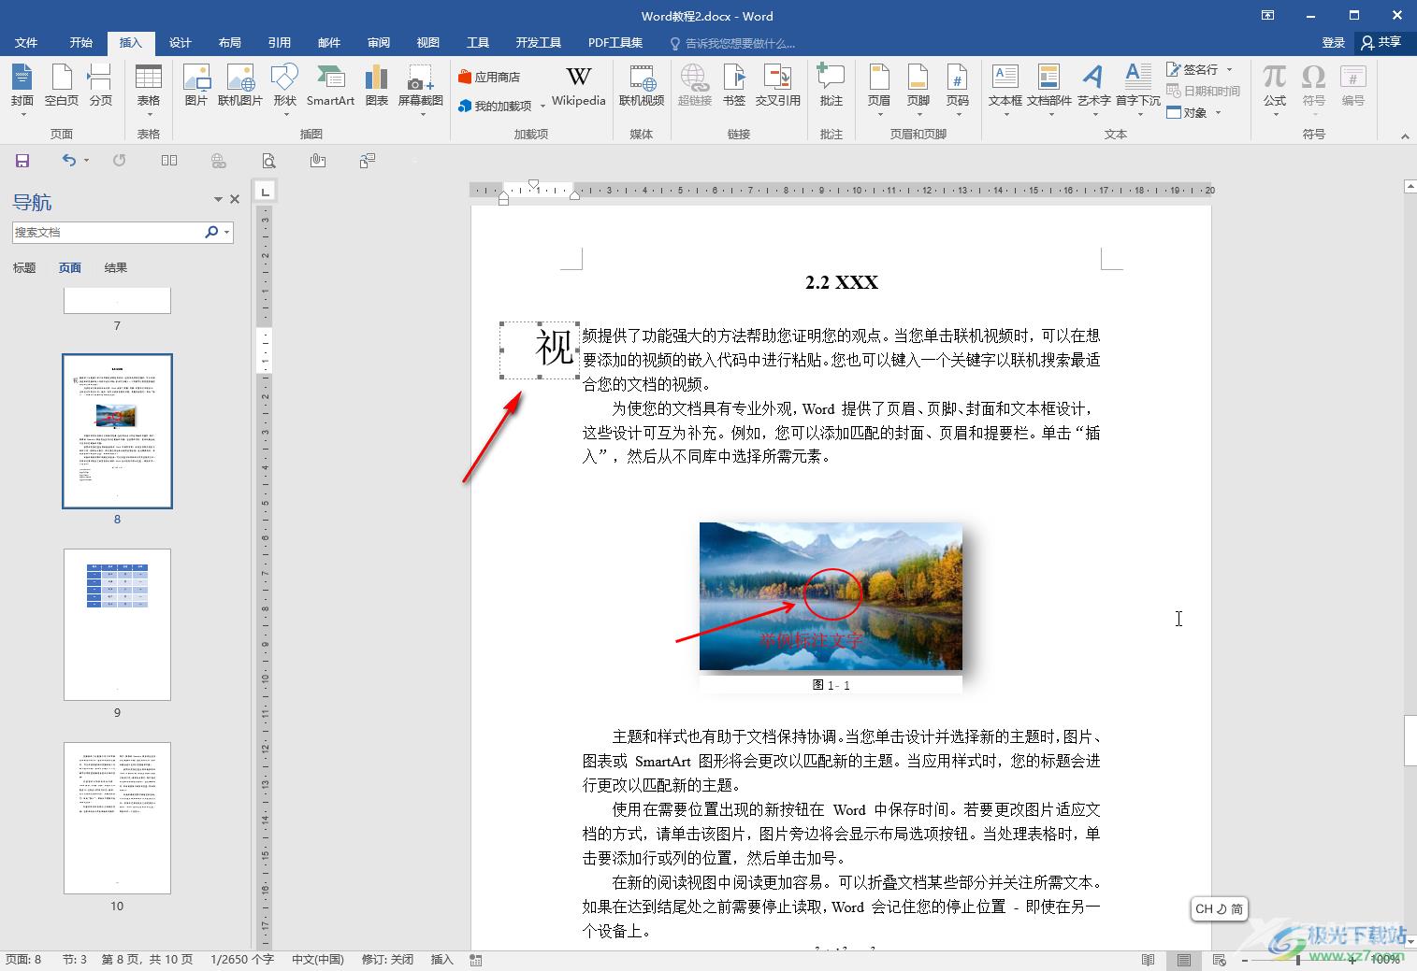
Task: Insert an online video (联机视频)
Action: point(642,86)
